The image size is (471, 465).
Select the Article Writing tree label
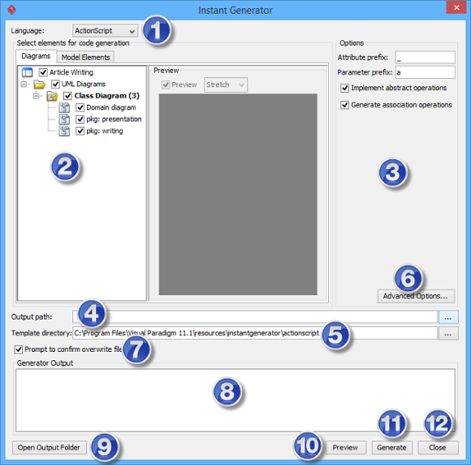(71, 72)
